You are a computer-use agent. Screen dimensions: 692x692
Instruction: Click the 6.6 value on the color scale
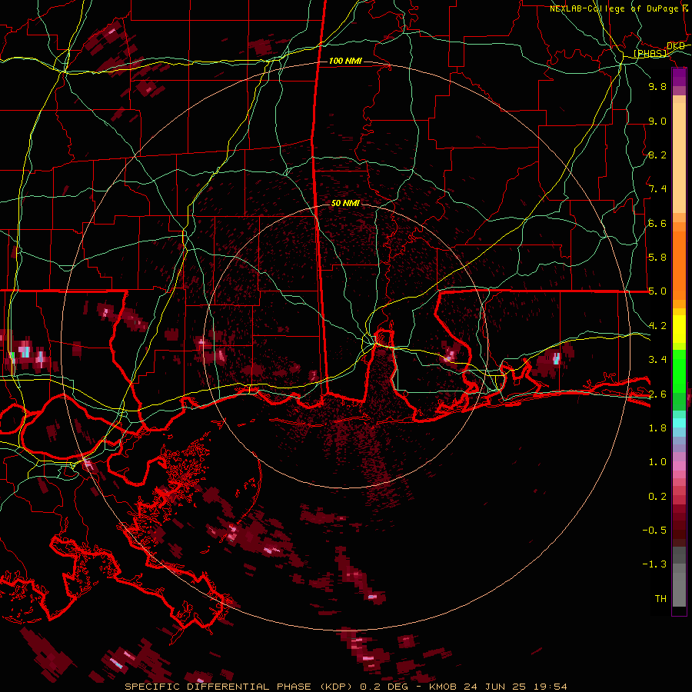[x=657, y=223]
